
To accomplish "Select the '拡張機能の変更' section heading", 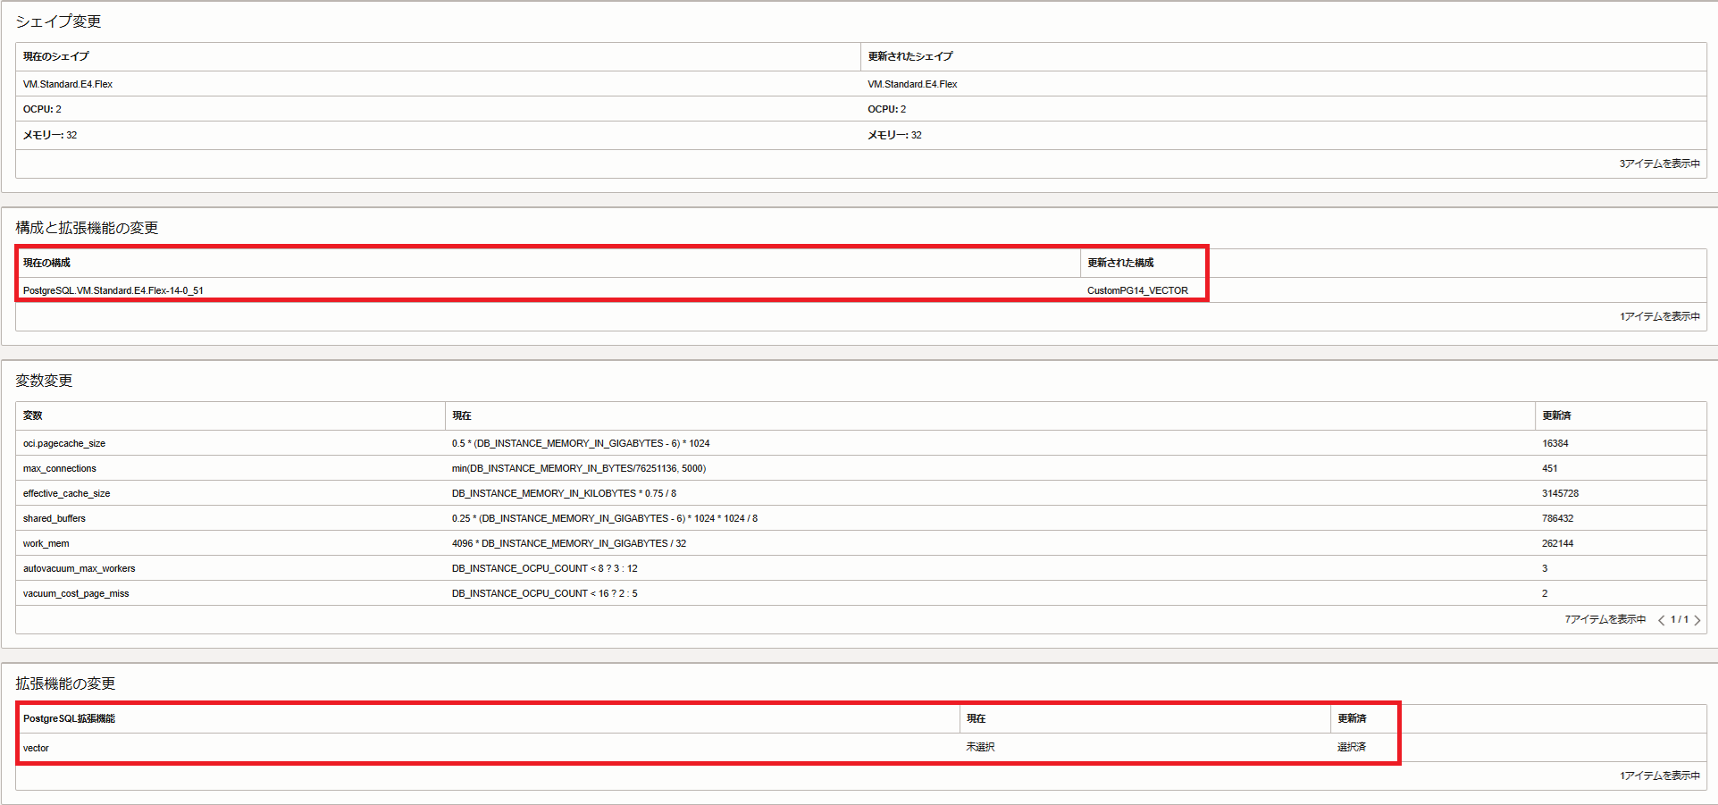I will tap(65, 683).
